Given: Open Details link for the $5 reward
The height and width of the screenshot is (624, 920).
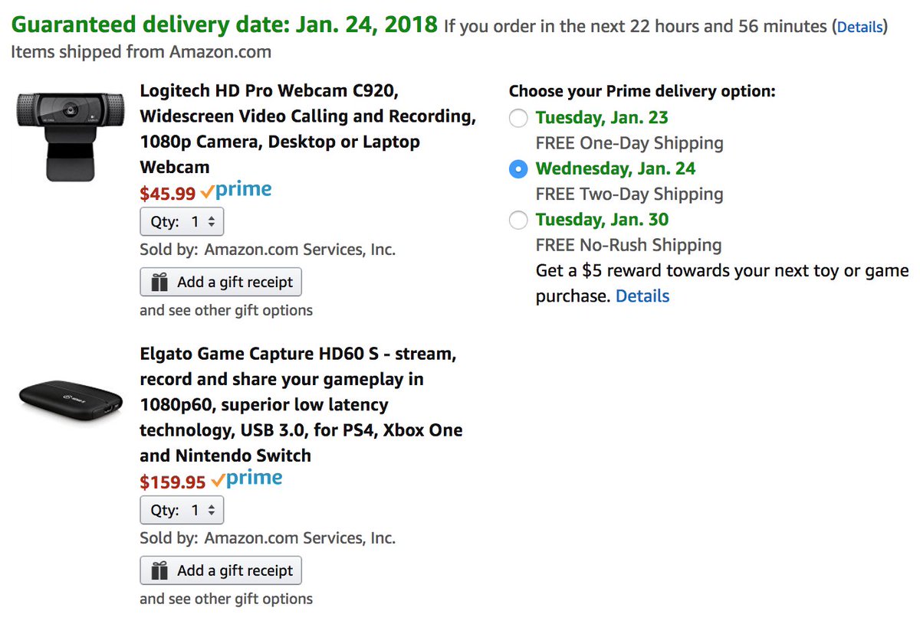Looking at the screenshot, I should (642, 296).
